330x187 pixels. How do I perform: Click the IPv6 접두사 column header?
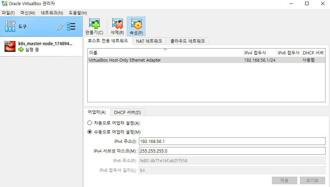(x=289, y=53)
